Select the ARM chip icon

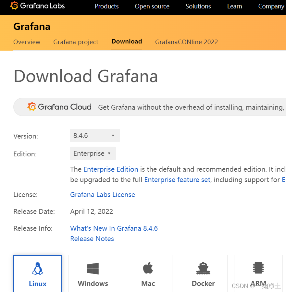click(x=258, y=268)
